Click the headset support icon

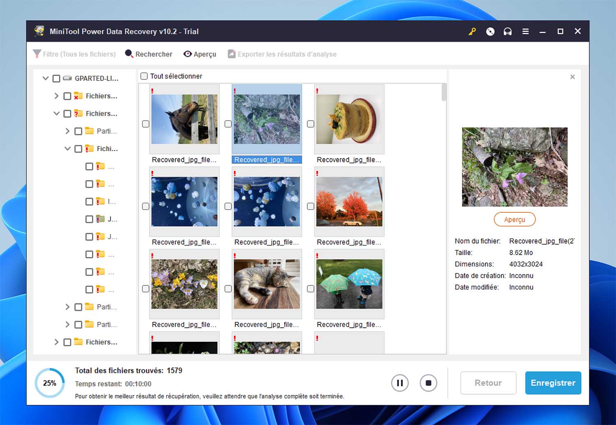(508, 32)
